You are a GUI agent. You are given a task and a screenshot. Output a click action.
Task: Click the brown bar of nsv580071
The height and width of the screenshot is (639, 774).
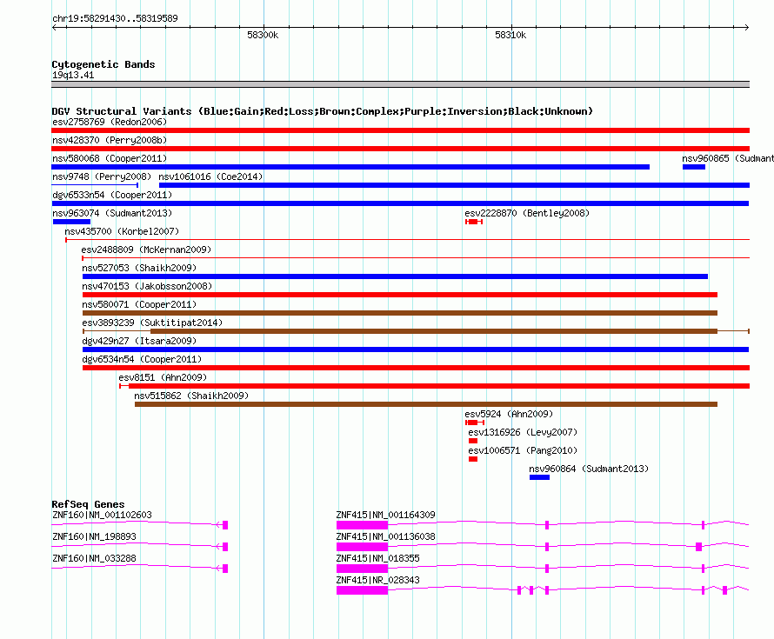coord(400,313)
